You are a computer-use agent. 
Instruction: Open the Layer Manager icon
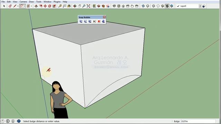click(204, 6)
